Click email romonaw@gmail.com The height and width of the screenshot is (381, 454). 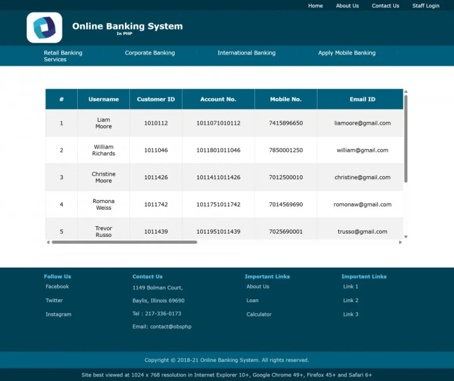pyautogui.click(x=362, y=204)
